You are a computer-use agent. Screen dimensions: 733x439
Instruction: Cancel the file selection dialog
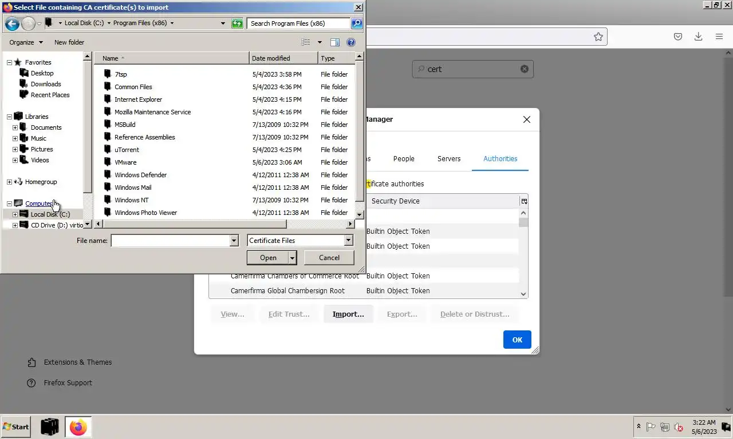pos(329,258)
